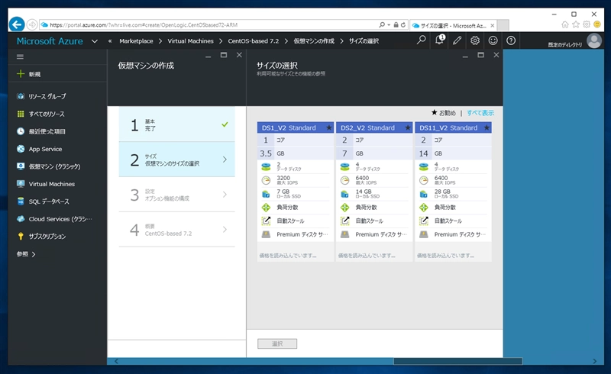Click the browser smiley feedback icon
Screen dimensions: 611x374
pos(597,25)
